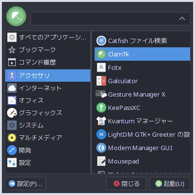Viewport: 195px width, 195px height.
Task: Select the Kvantum マネージャー entry text
Action: point(141,121)
